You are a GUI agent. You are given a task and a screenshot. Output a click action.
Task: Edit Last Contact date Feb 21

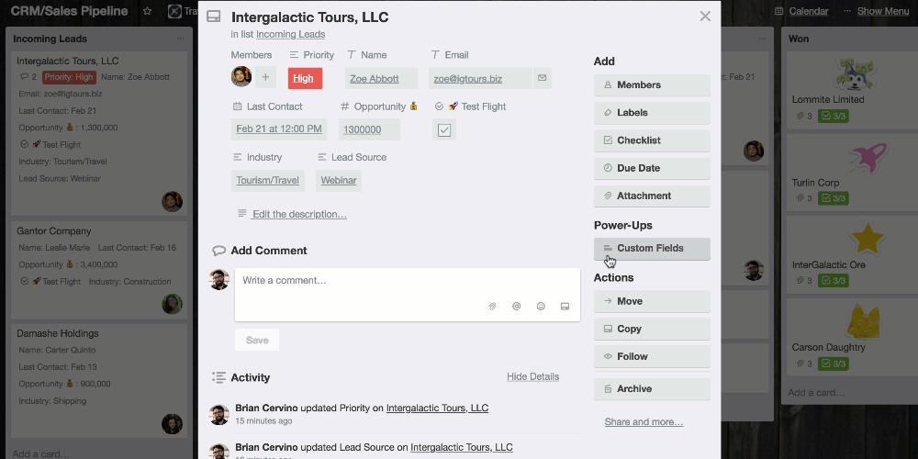tap(279, 129)
